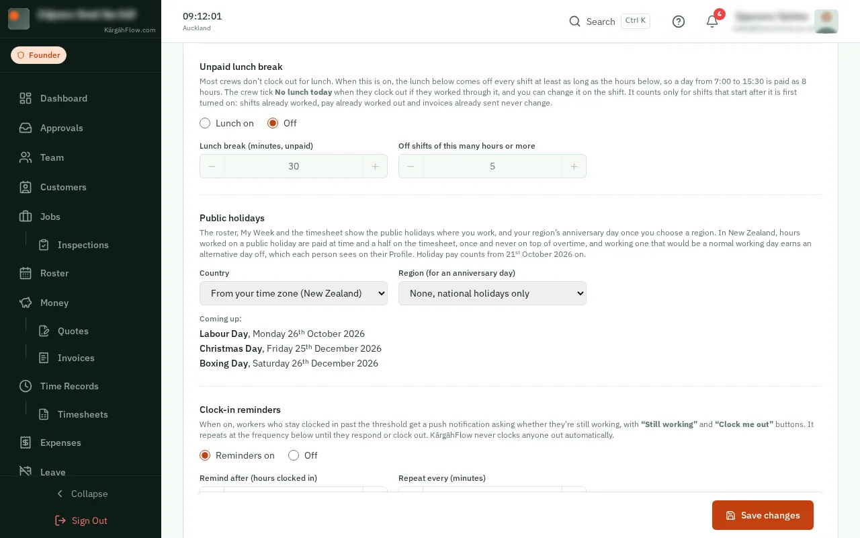Select the Lunch on radio button
Viewport: 860px width, 538px height.
click(205, 123)
